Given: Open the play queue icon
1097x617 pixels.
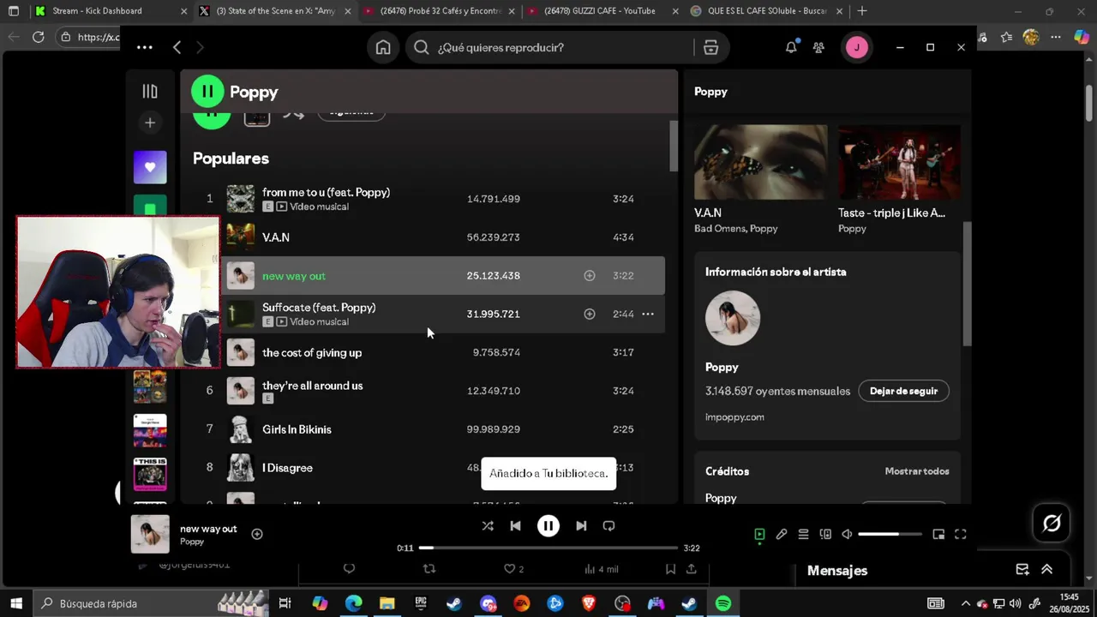Looking at the screenshot, I should [803, 535].
